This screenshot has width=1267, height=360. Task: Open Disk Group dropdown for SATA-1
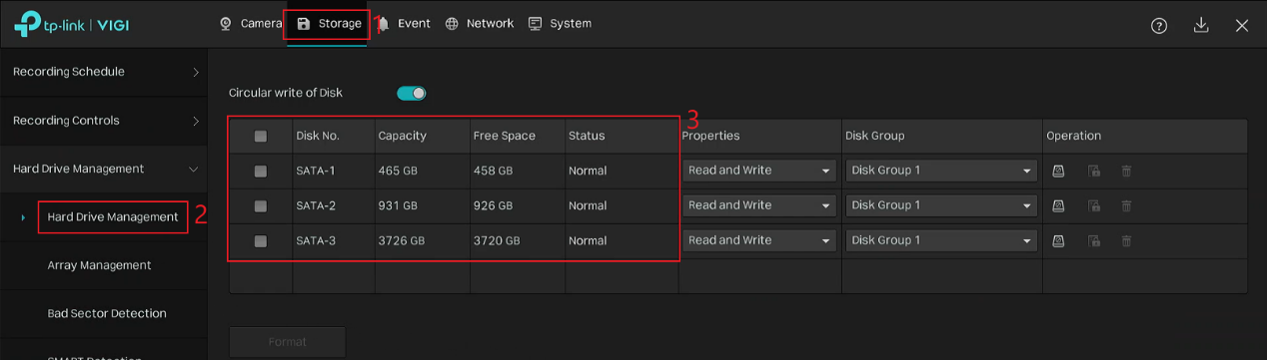[x=941, y=171]
